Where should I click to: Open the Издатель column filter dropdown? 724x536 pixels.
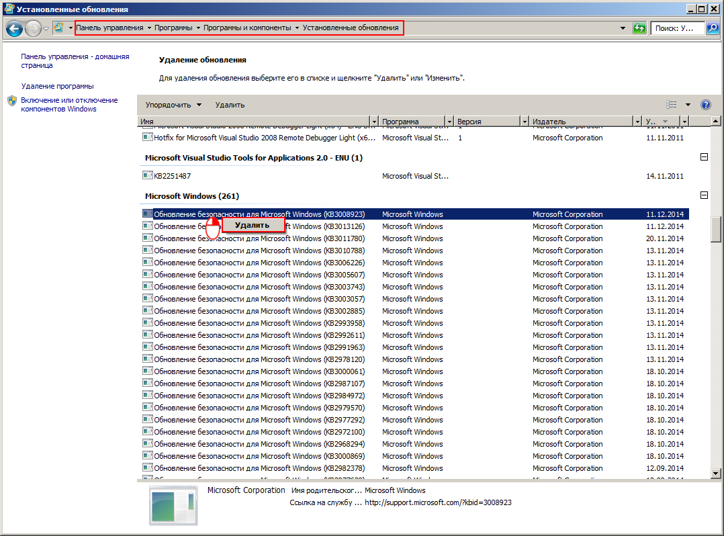click(637, 122)
